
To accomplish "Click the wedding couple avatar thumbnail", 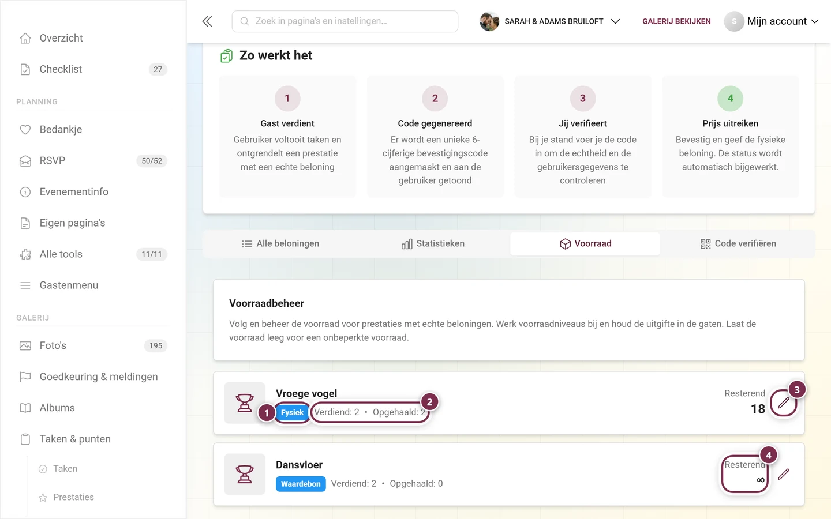I will pyautogui.click(x=489, y=21).
